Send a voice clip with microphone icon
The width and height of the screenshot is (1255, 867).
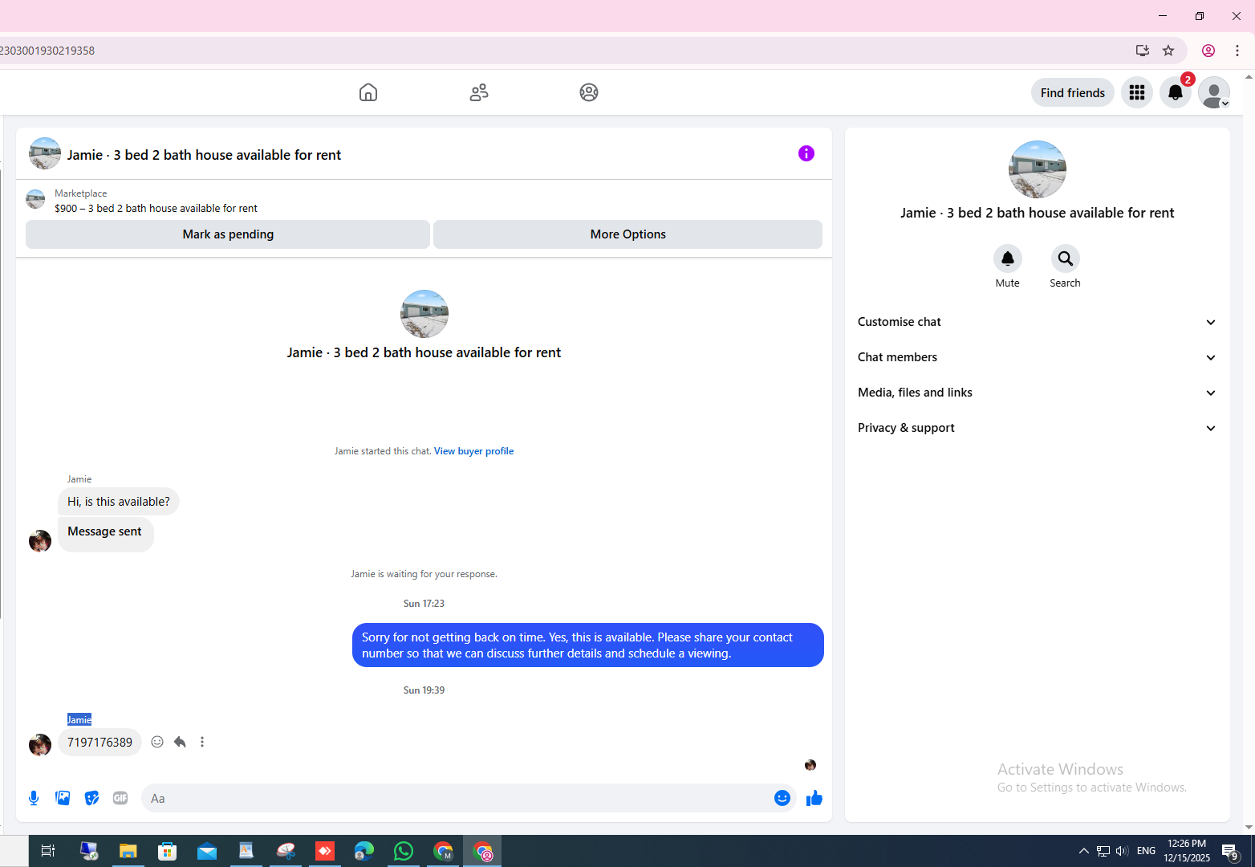[34, 798]
